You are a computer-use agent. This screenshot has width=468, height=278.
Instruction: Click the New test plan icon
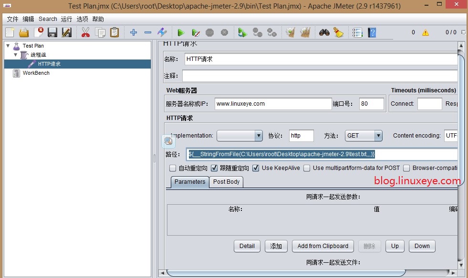point(10,32)
